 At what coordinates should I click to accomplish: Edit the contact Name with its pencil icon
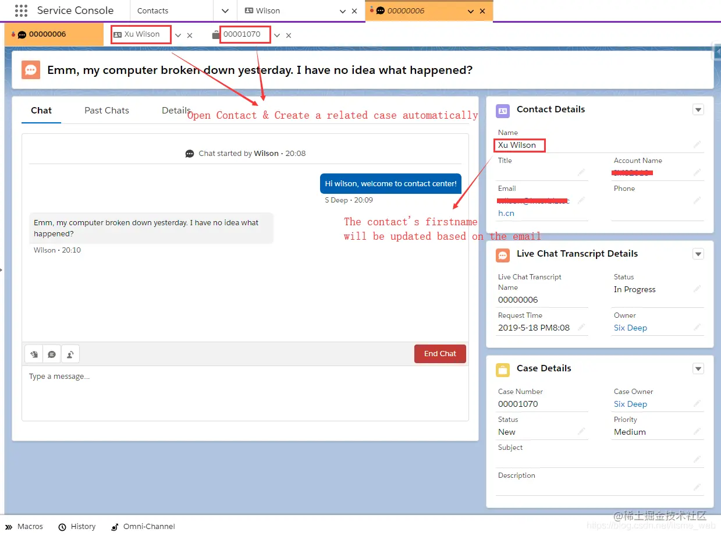[697, 144]
